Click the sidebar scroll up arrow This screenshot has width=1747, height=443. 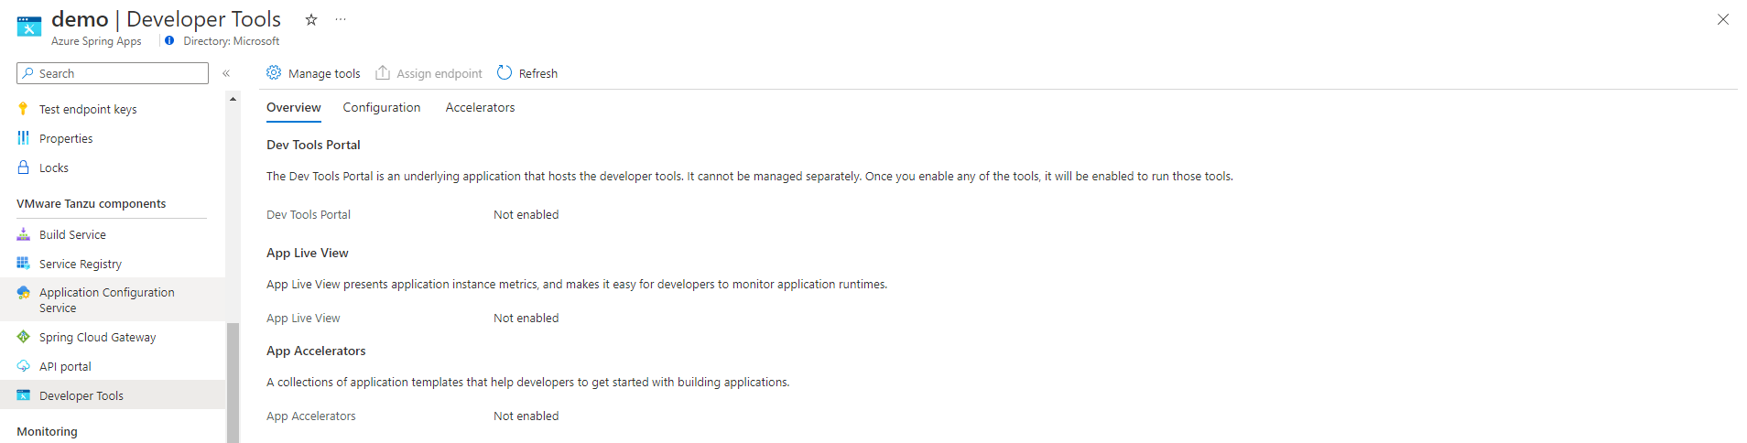click(x=233, y=98)
